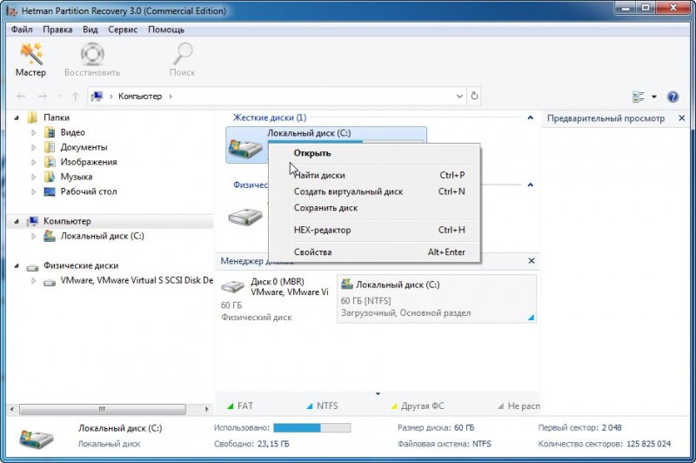
Task: Click the Поиск magnifier icon
Action: (183, 54)
